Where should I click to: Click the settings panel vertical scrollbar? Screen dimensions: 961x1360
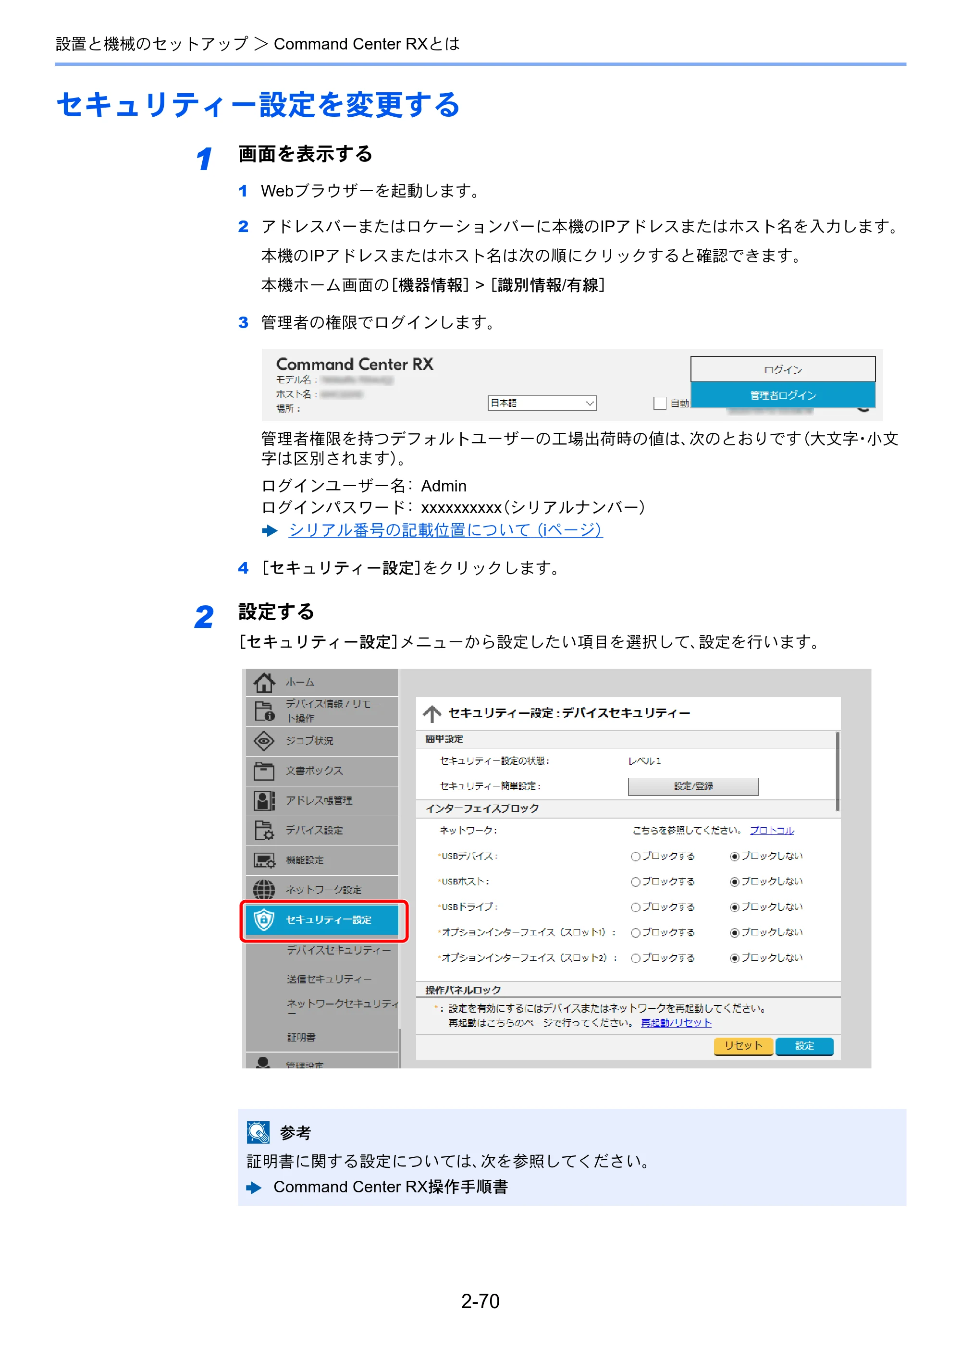[837, 771]
